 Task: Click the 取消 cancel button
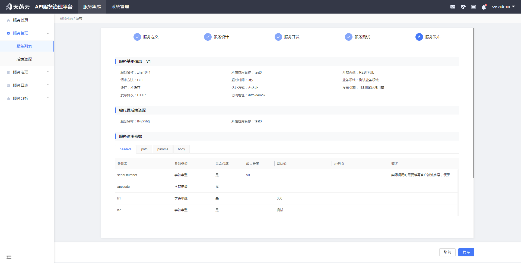pos(447,252)
